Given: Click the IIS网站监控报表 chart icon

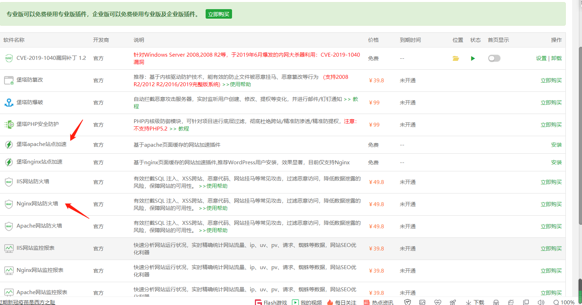Looking at the screenshot, I should coord(9,248).
